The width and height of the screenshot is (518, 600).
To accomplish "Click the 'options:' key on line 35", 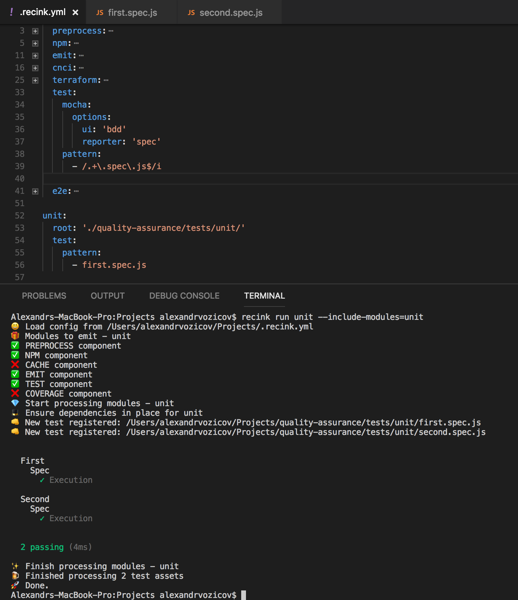I will pyautogui.click(x=91, y=117).
